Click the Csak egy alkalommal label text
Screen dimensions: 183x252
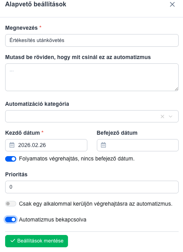pos(96,204)
